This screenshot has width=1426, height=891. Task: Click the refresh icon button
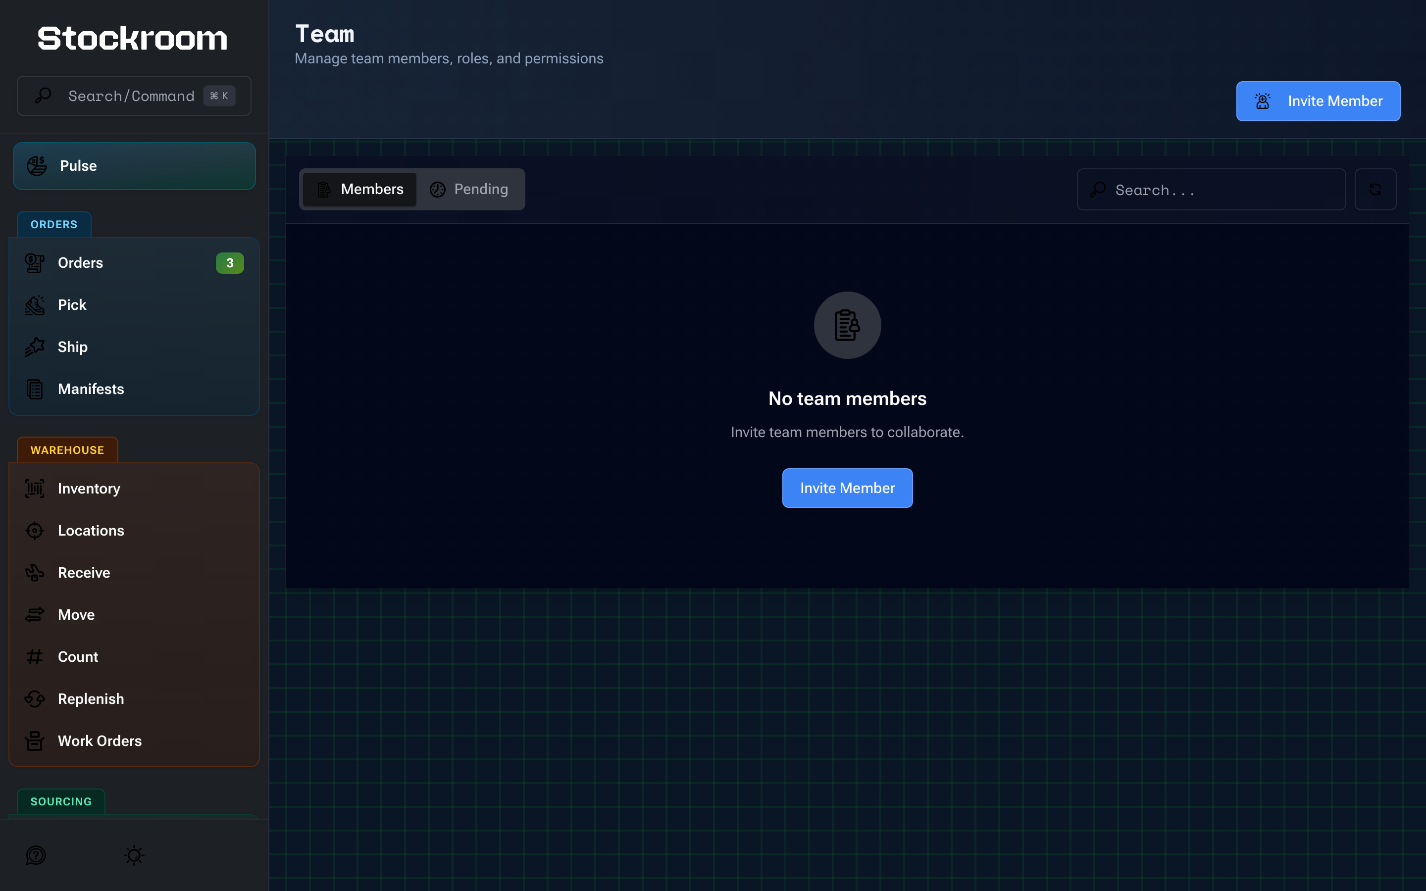[x=1375, y=189]
